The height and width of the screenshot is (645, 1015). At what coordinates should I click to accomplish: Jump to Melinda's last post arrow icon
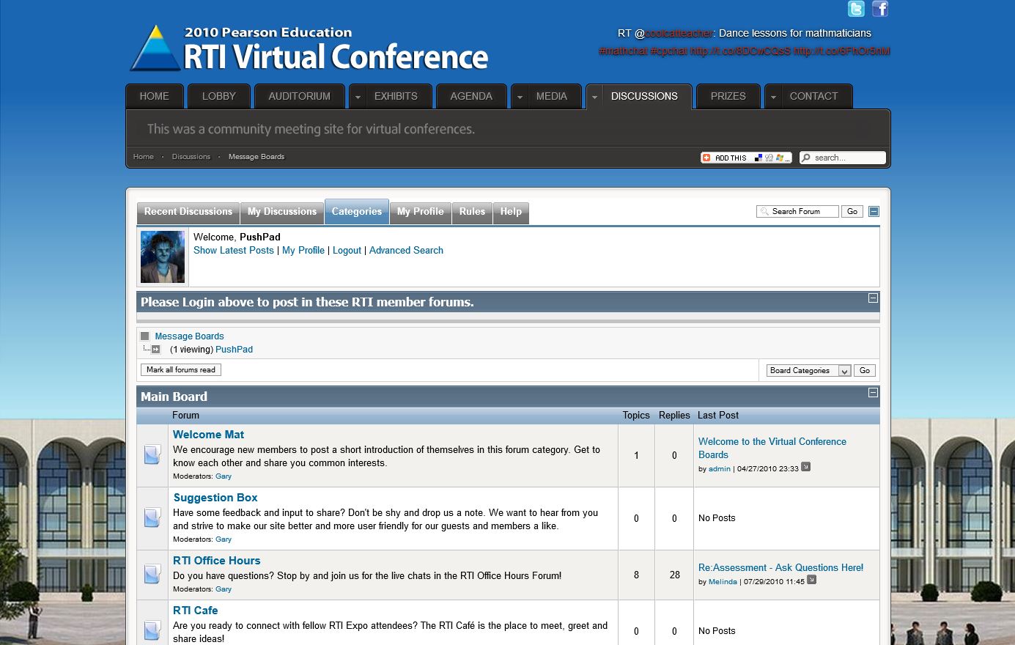pyautogui.click(x=811, y=580)
